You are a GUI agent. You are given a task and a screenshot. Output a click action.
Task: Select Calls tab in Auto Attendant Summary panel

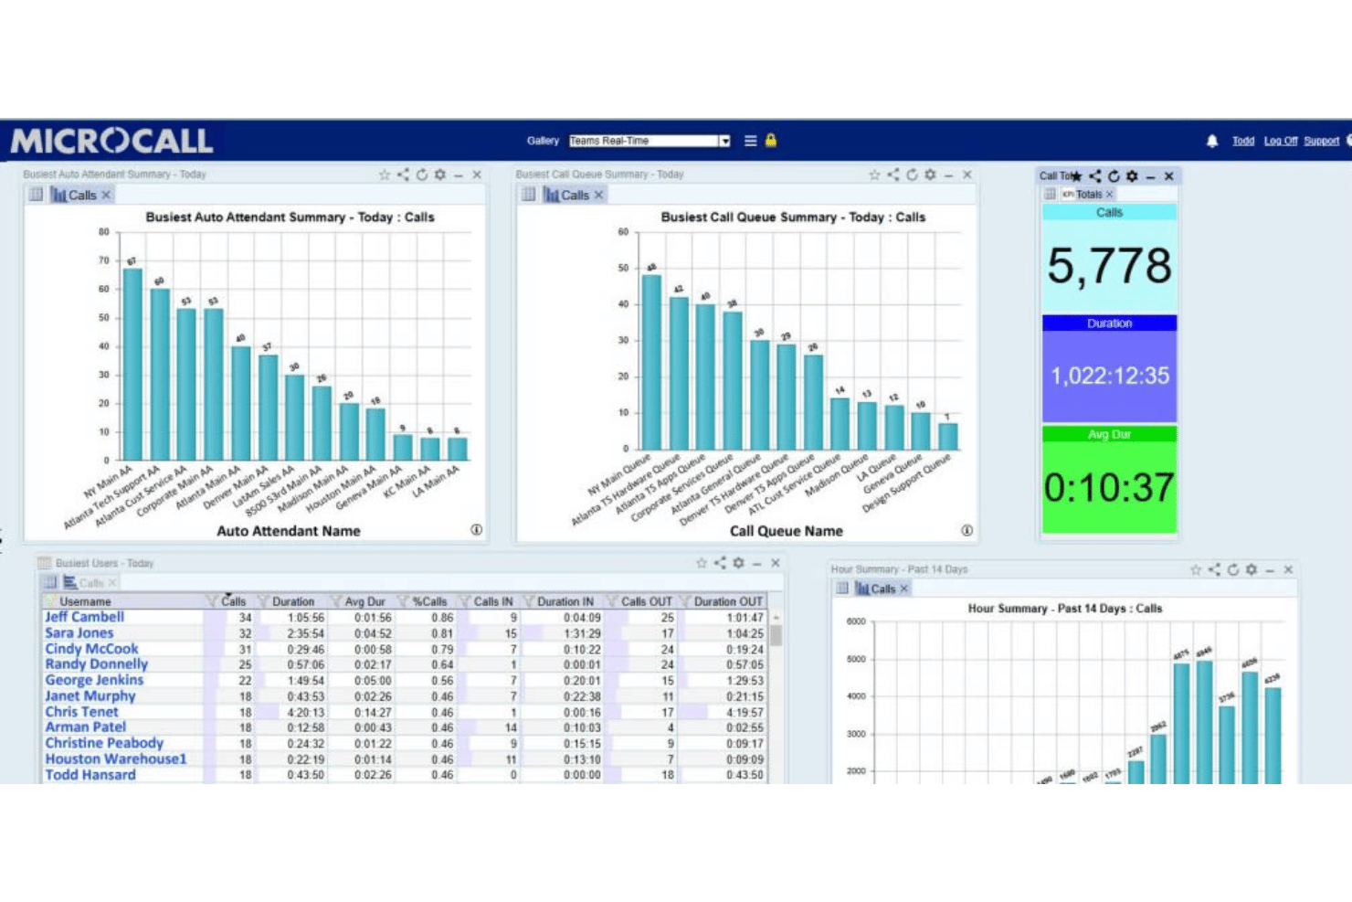(x=74, y=195)
